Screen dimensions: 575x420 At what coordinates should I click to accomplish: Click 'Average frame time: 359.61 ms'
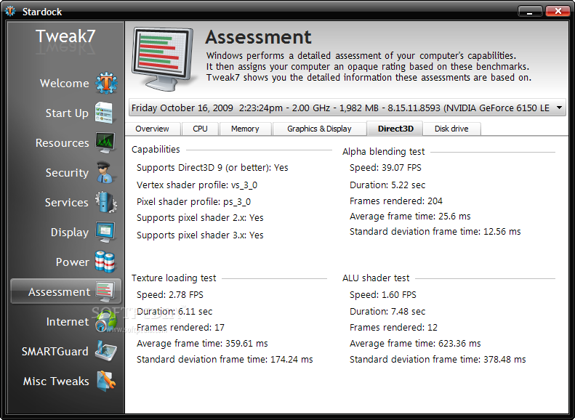coord(202,344)
